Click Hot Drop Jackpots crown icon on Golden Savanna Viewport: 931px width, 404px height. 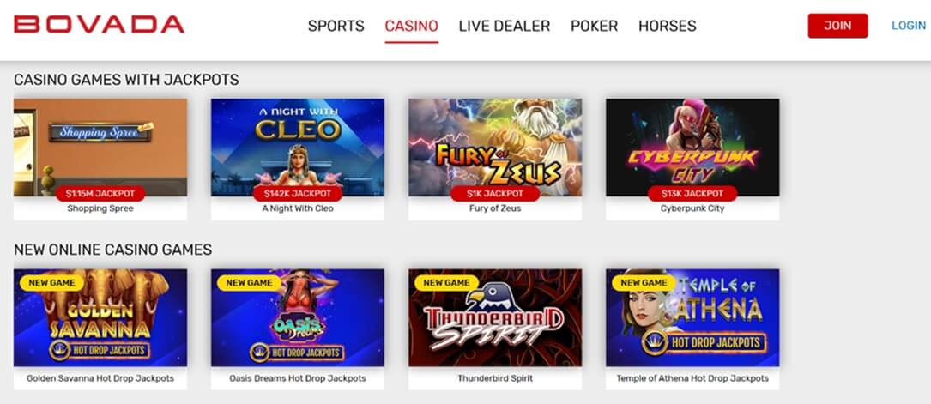(60, 350)
